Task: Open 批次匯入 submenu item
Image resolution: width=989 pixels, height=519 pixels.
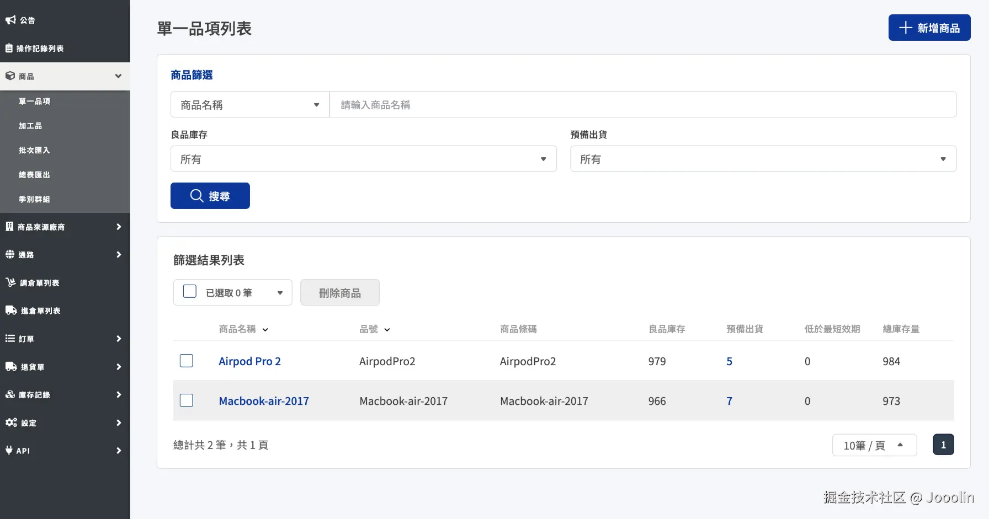Action: pyautogui.click(x=34, y=150)
